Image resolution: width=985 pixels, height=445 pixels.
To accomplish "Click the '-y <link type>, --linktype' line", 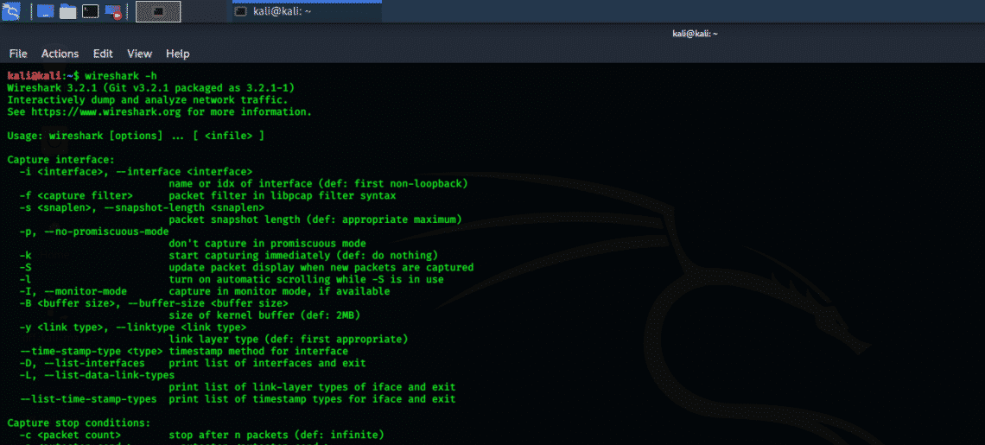I will [x=132, y=327].
